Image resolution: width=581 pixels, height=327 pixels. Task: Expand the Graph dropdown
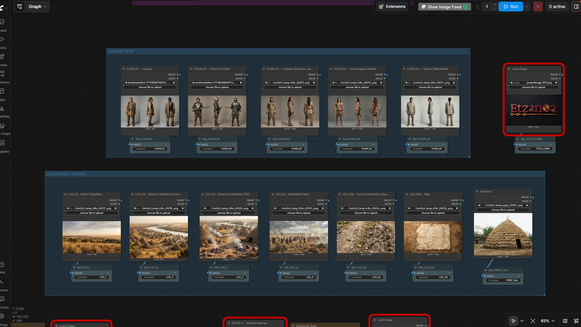pyautogui.click(x=45, y=6)
